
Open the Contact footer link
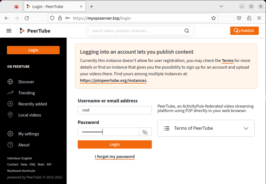click(13, 164)
